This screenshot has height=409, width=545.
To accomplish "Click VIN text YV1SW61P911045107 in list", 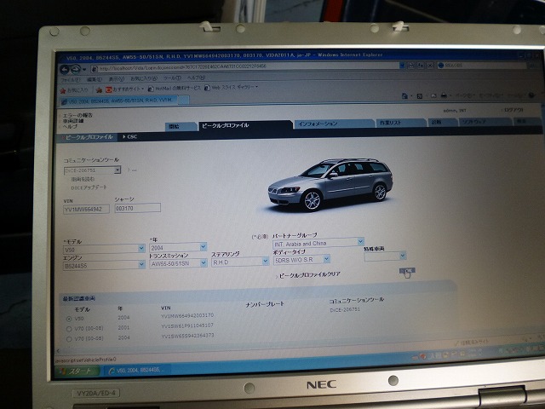I will point(187,325).
